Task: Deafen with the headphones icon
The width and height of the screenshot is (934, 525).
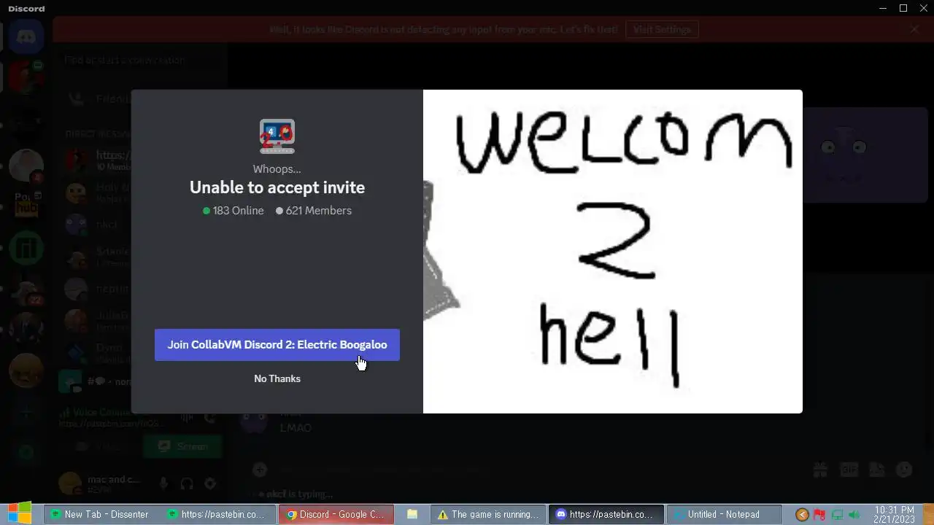Action: 187,483
